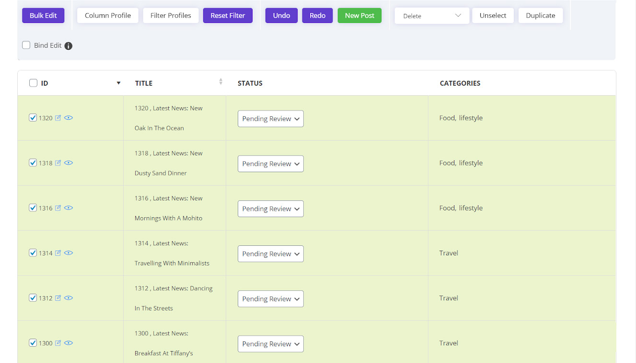Uncheck the row checkbox for post 1320
The image size is (636, 363).
tap(33, 117)
